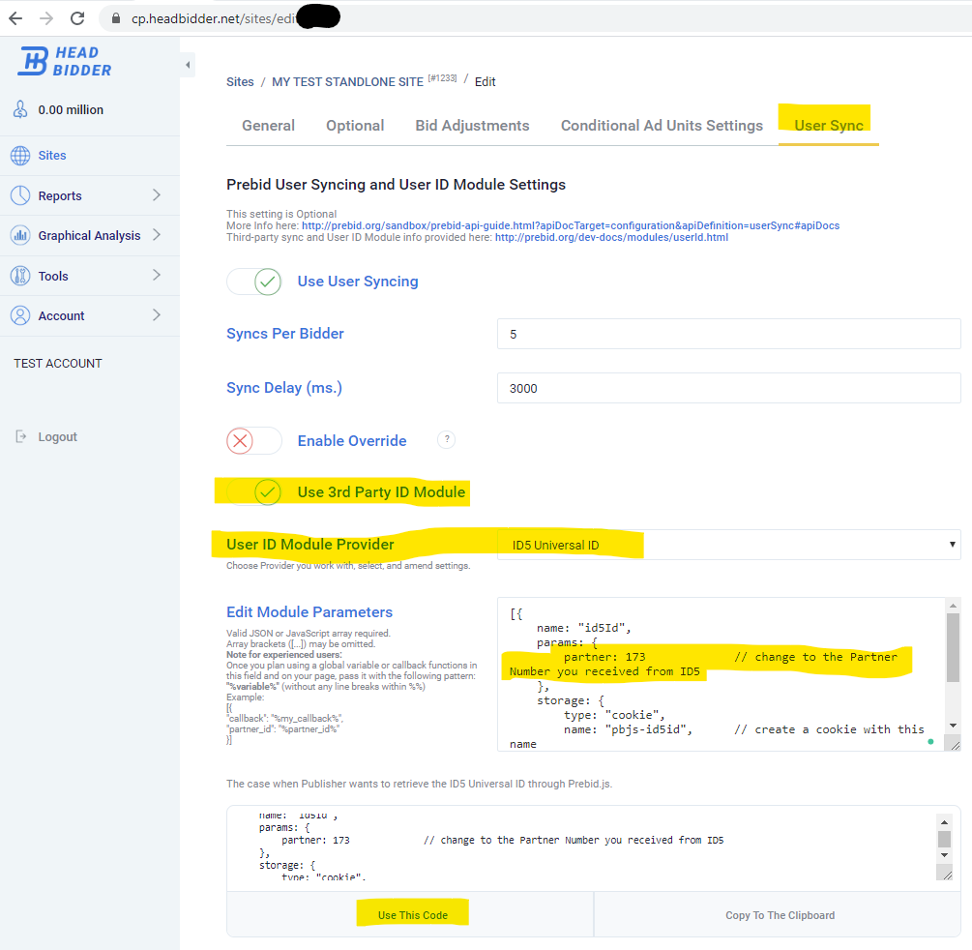Open the prebid.org API guide link
The width and height of the screenshot is (972, 950).
tap(571, 225)
